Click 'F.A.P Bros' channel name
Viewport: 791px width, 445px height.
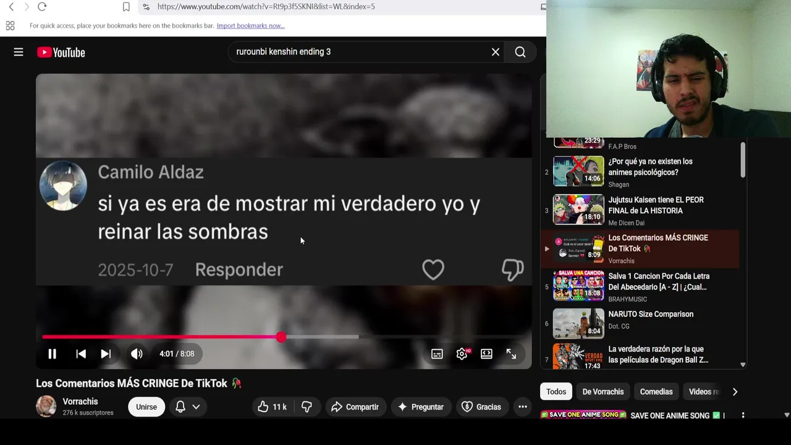click(x=622, y=146)
